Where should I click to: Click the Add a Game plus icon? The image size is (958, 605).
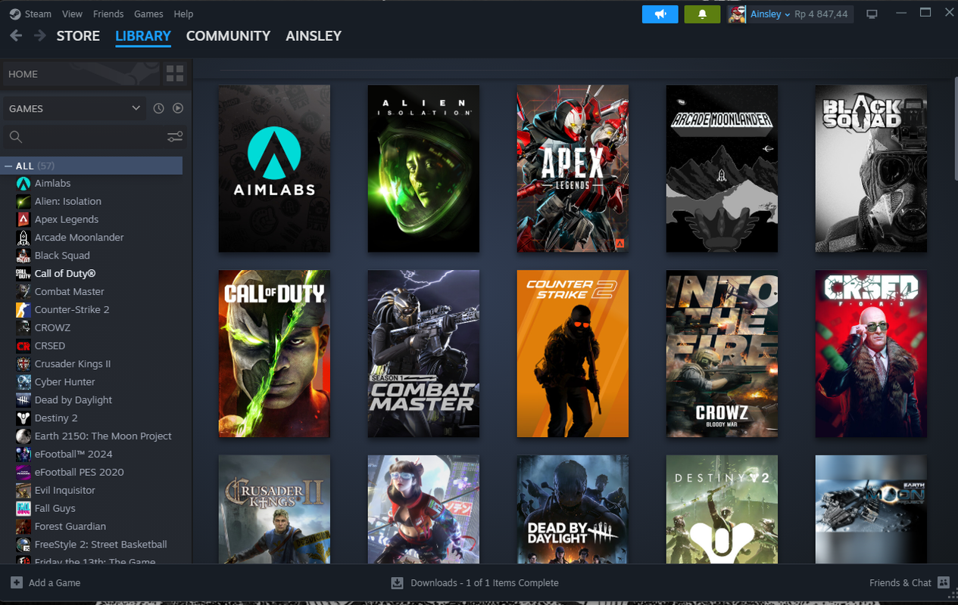[17, 582]
